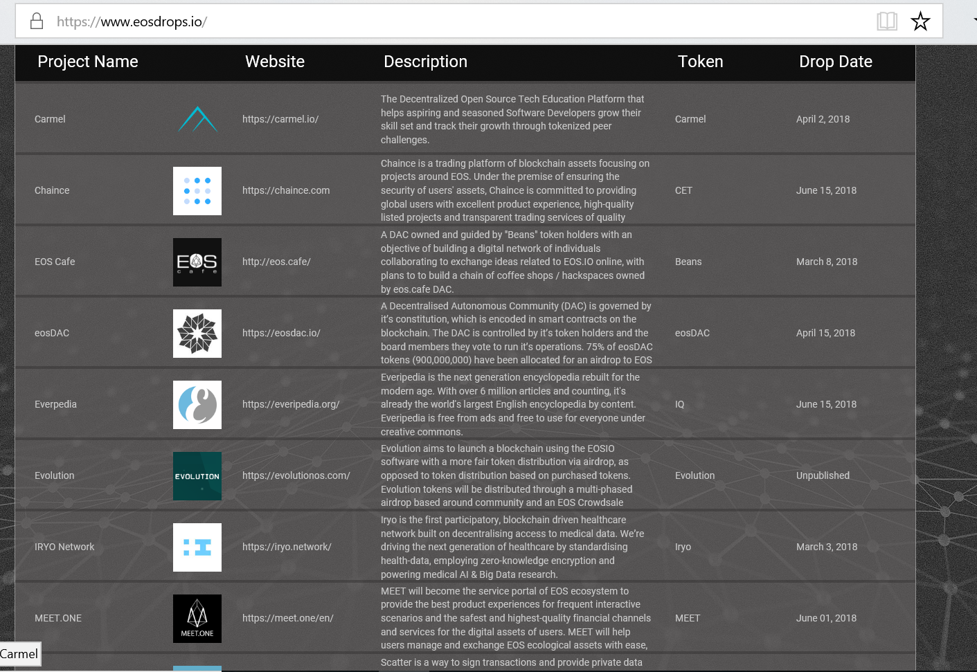Open the https://carmel.io/ link
The width and height of the screenshot is (977, 672).
(280, 119)
